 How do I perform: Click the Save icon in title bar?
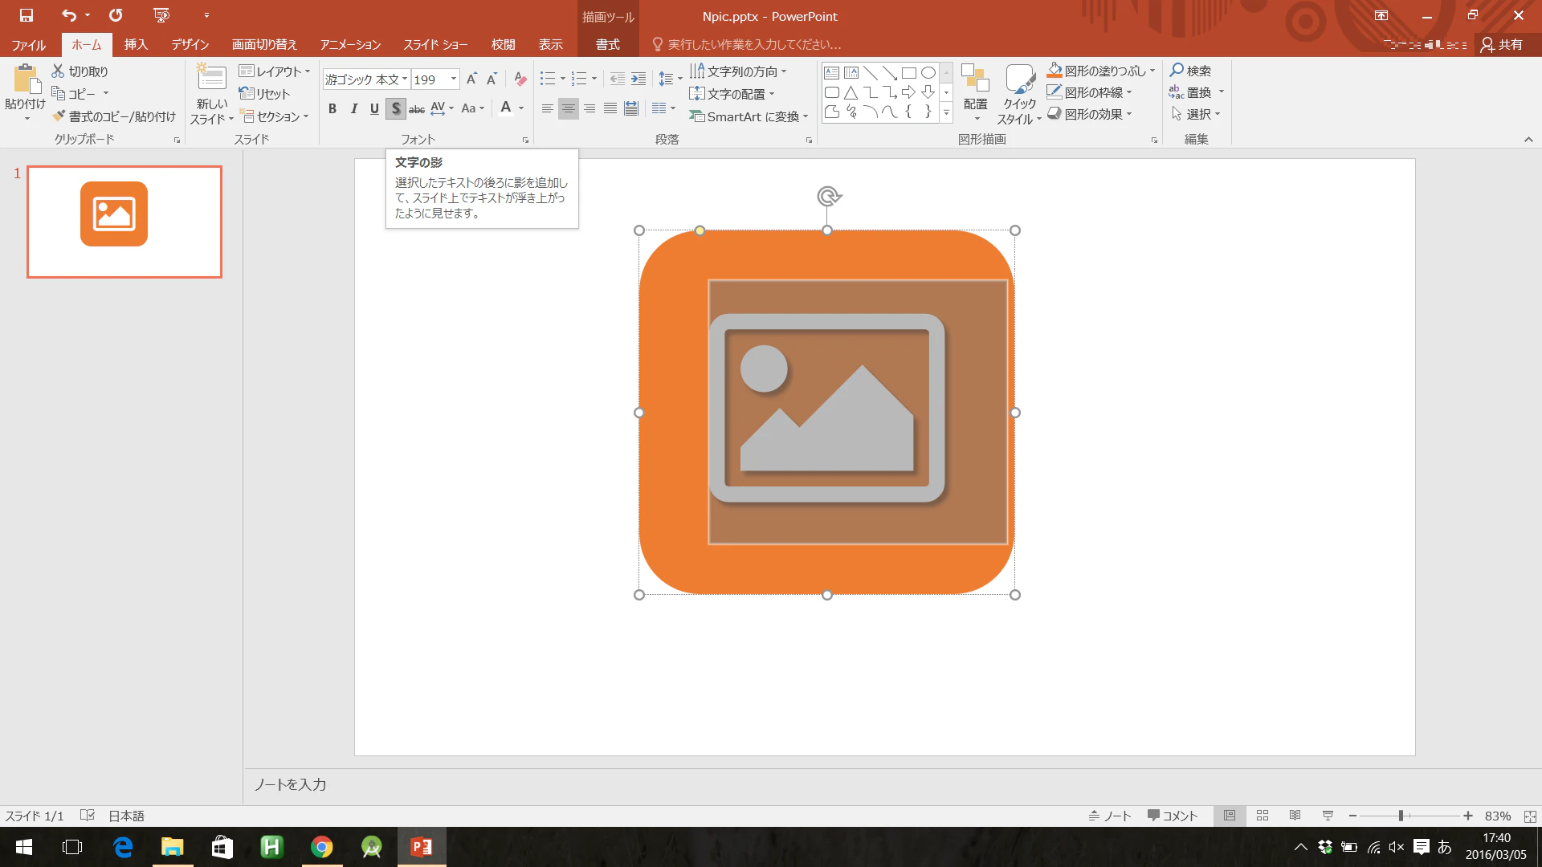click(26, 15)
